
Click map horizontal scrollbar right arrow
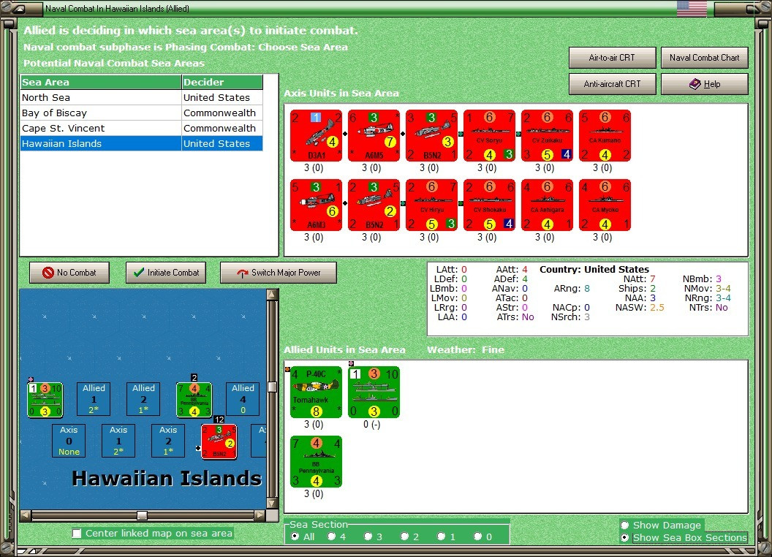click(x=260, y=515)
